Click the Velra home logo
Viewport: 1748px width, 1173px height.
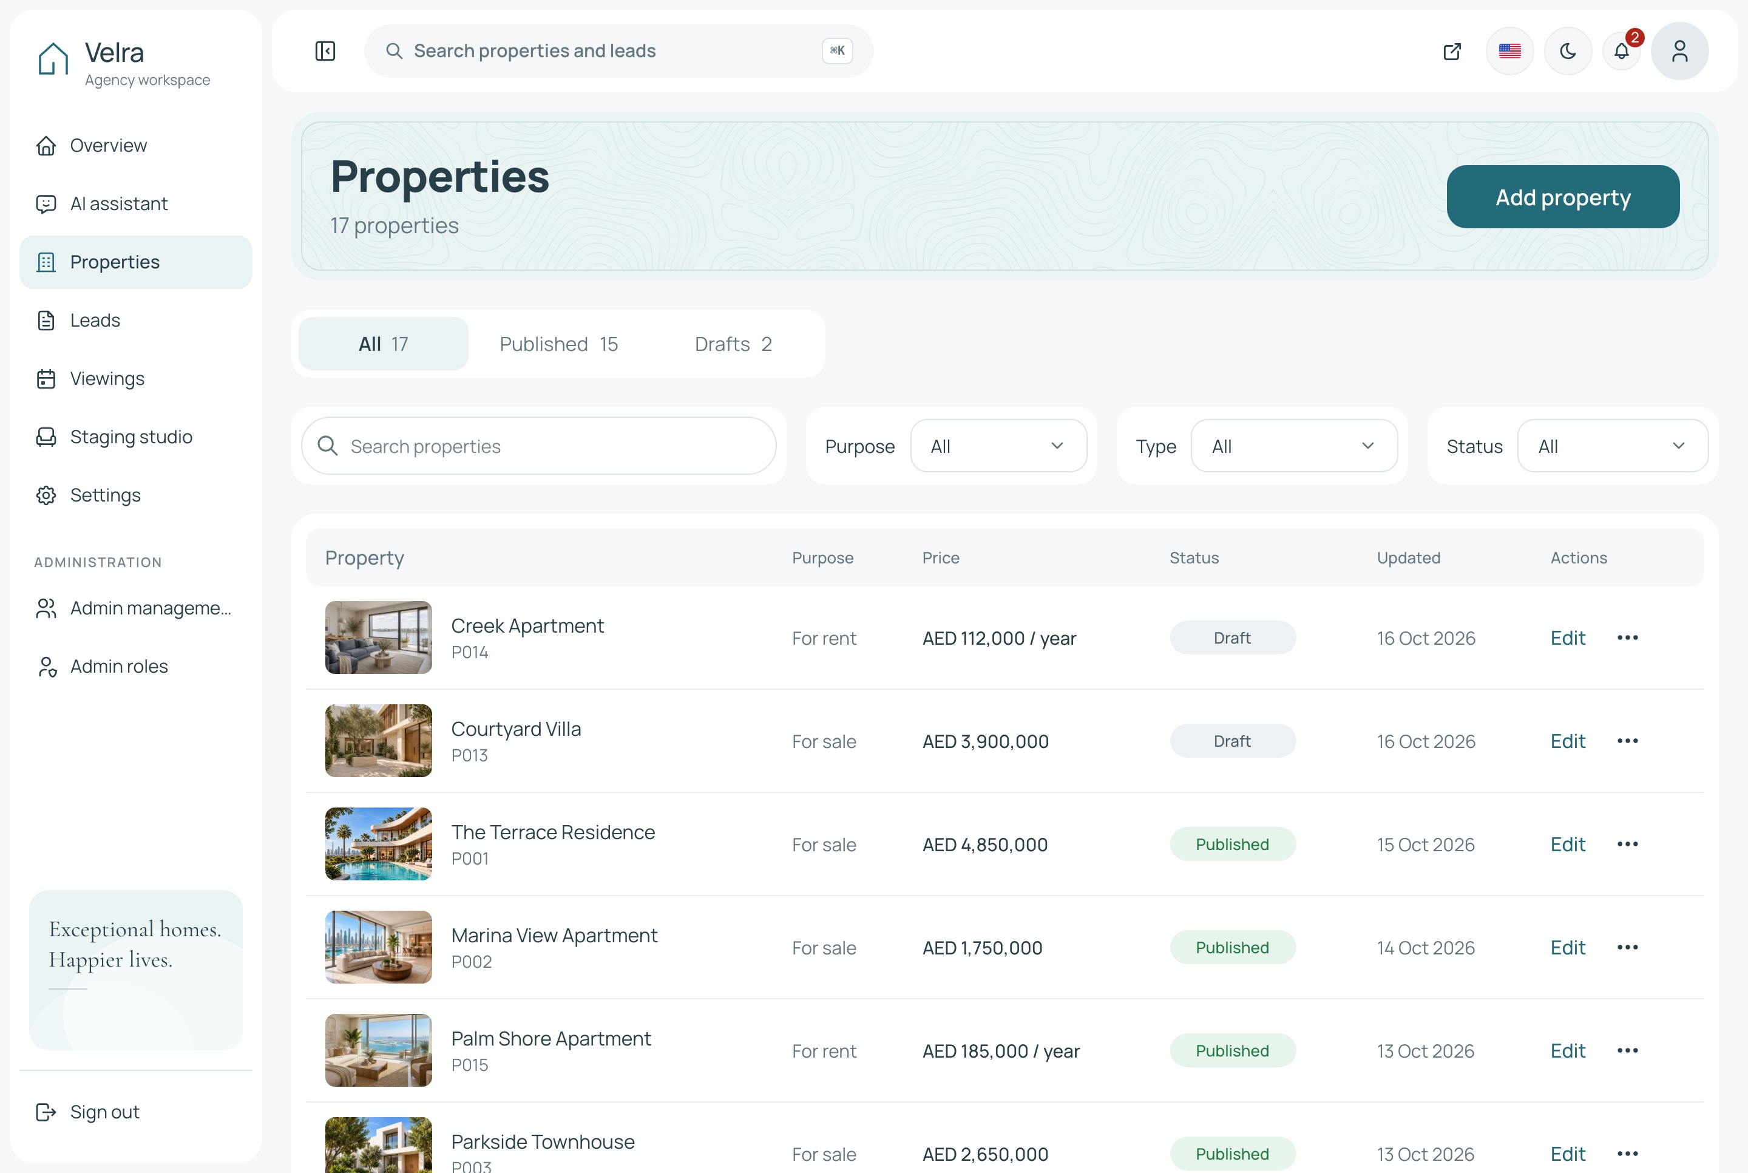pos(53,58)
